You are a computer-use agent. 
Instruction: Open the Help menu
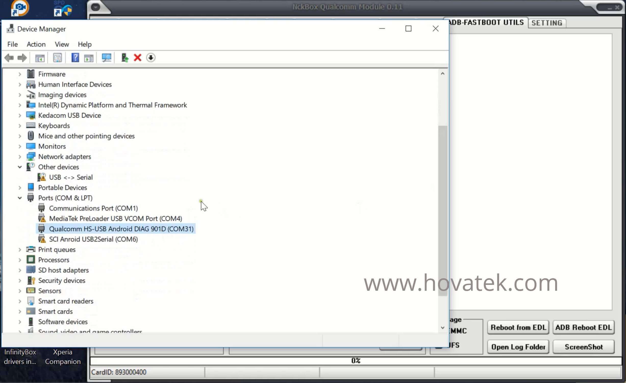point(85,44)
